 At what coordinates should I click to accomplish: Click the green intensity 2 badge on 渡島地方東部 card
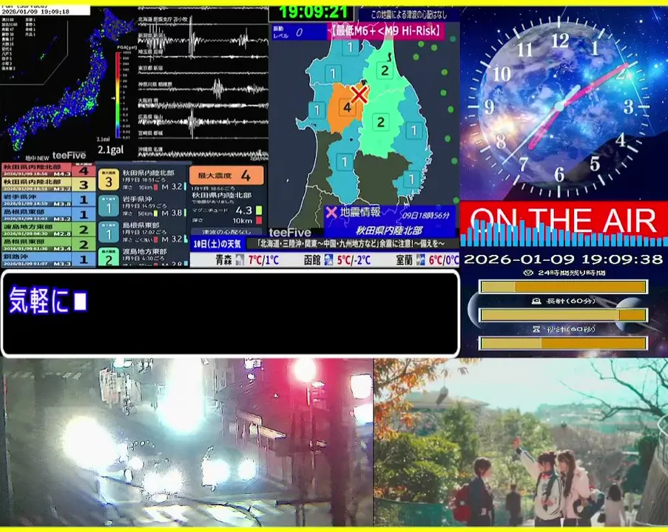click(109, 258)
